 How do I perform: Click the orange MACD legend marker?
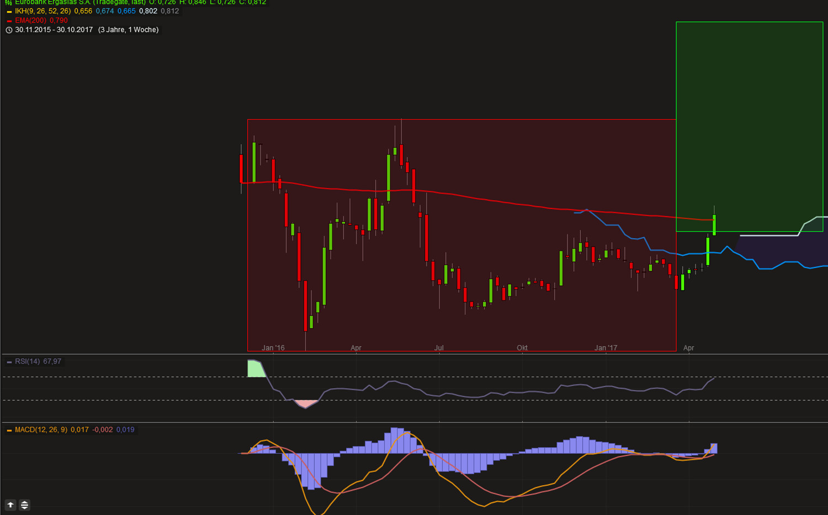[x=8, y=430]
